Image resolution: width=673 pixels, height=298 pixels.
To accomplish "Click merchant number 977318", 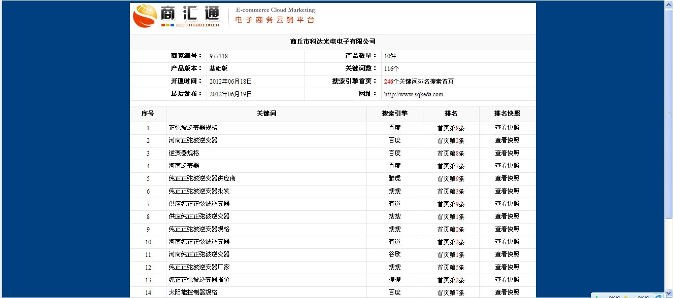I will click(x=218, y=56).
